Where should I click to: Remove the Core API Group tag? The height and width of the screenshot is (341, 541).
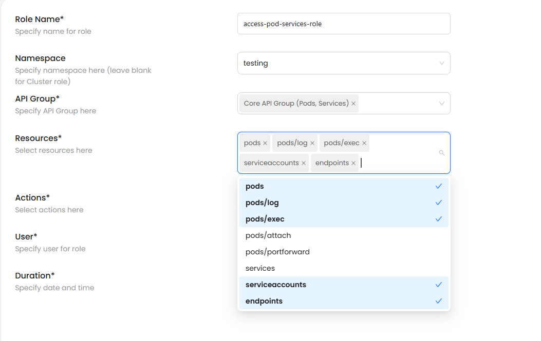[353, 104]
